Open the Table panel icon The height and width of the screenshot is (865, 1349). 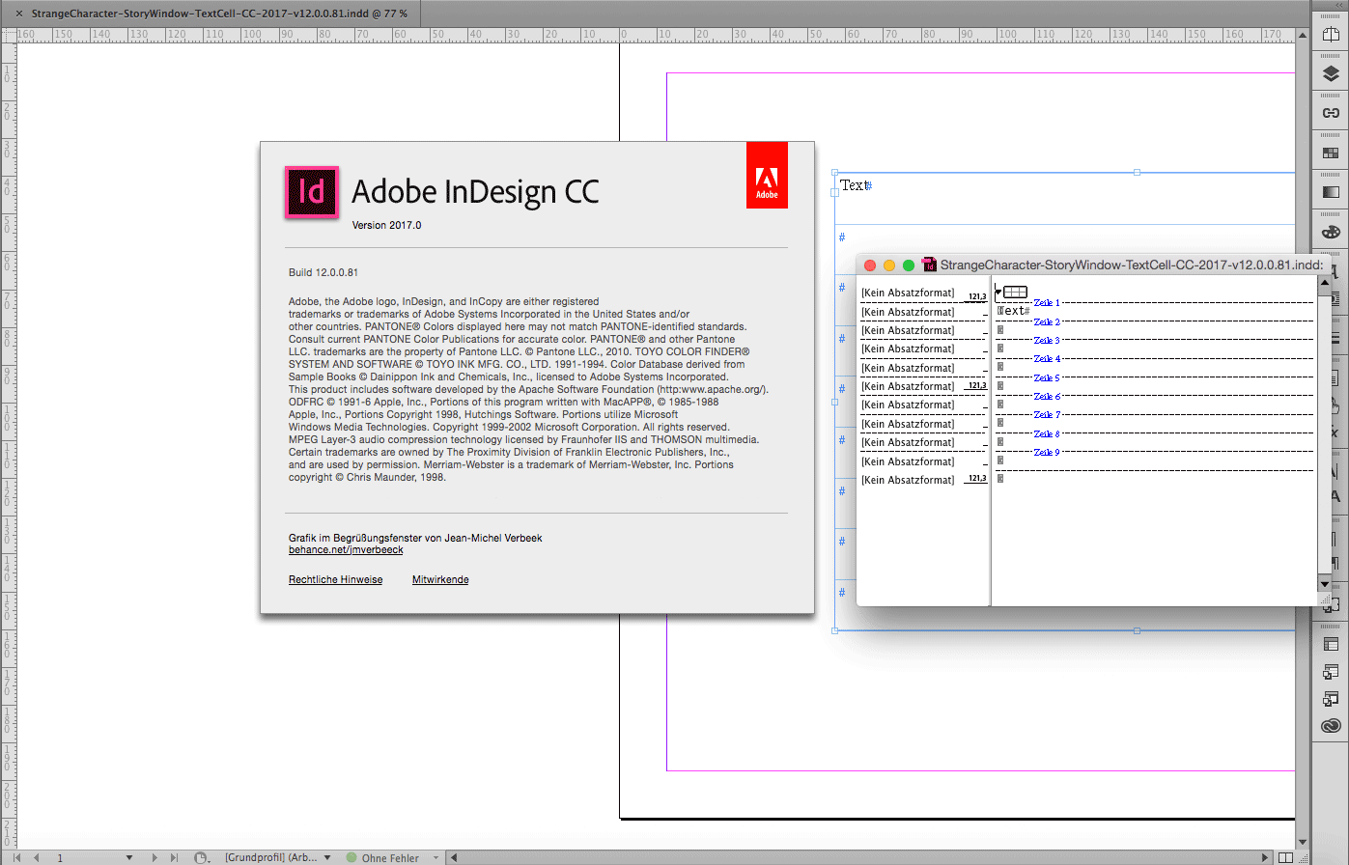pos(1331,645)
